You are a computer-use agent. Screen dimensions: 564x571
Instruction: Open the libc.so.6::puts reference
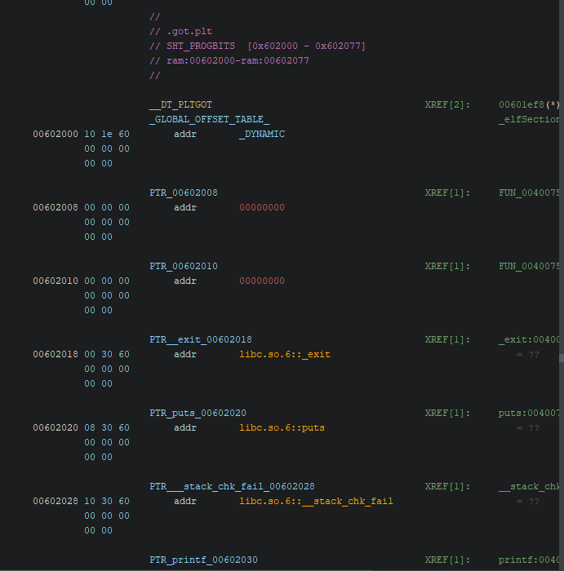[282, 427]
